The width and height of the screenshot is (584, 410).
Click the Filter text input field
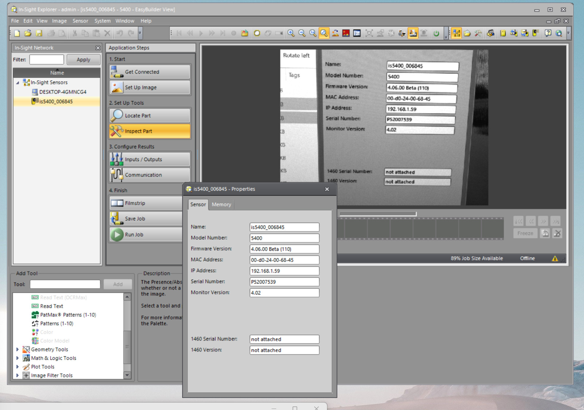[x=47, y=60]
